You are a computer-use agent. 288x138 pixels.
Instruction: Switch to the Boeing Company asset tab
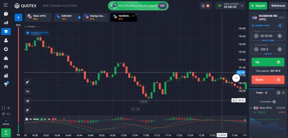pos(95,17)
